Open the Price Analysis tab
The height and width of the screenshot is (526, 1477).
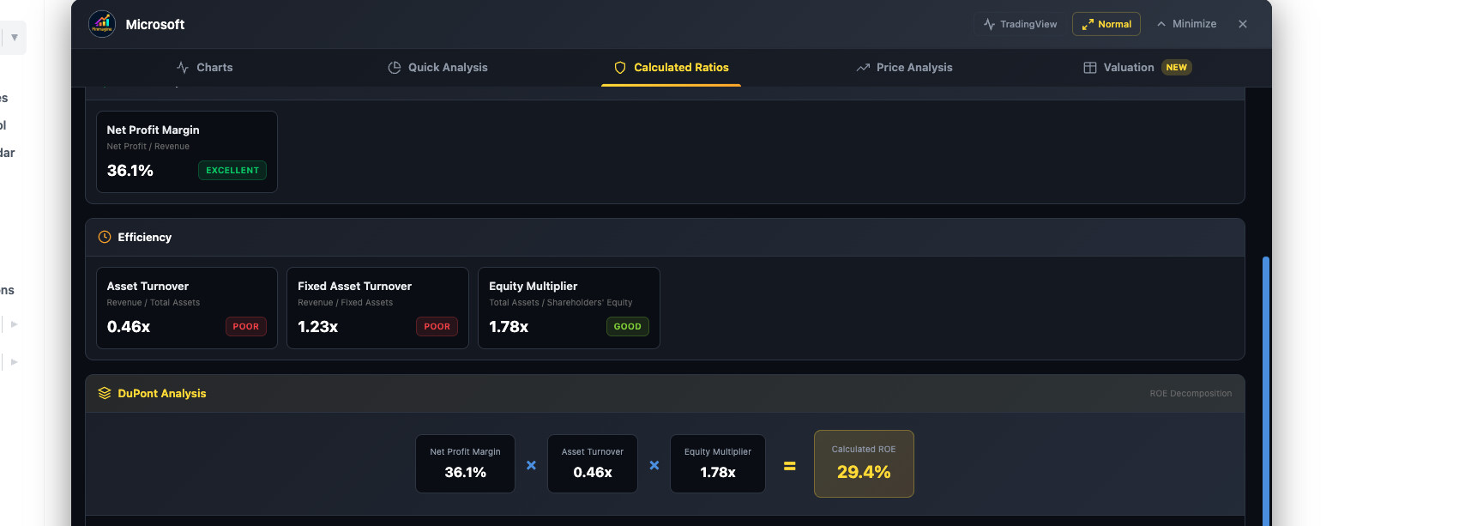[x=905, y=68]
